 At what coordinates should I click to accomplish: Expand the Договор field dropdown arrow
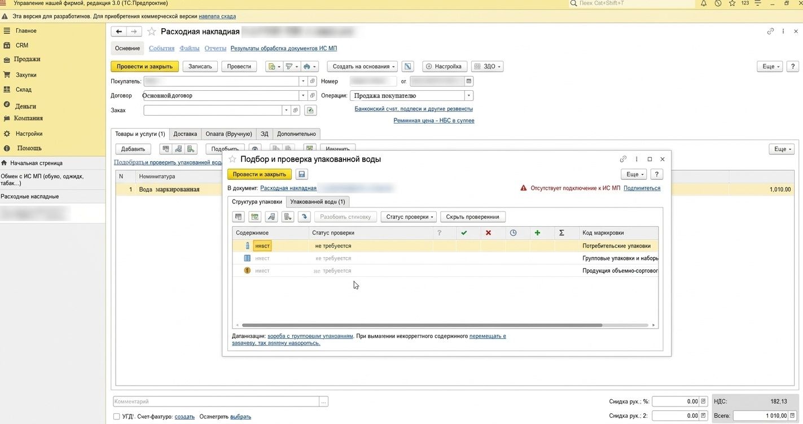303,96
